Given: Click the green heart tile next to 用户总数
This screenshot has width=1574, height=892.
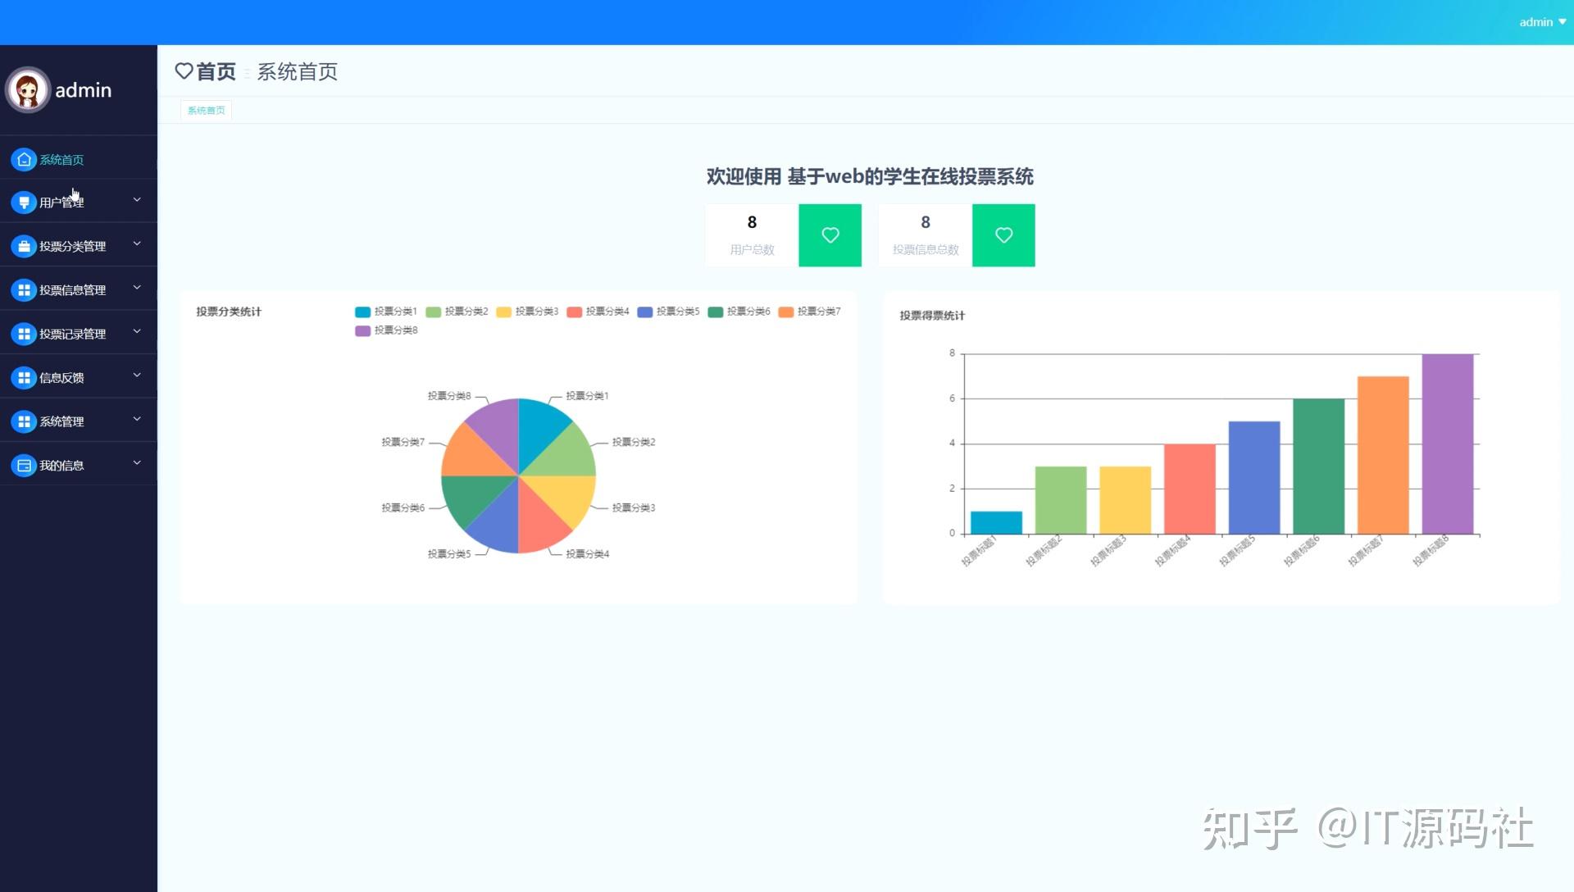Looking at the screenshot, I should [830, 235].
